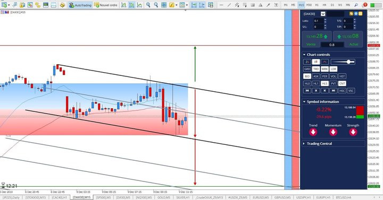Jump to chart start with rewind button
Viewport: 383px width, 200px height.
click(307, 91)
